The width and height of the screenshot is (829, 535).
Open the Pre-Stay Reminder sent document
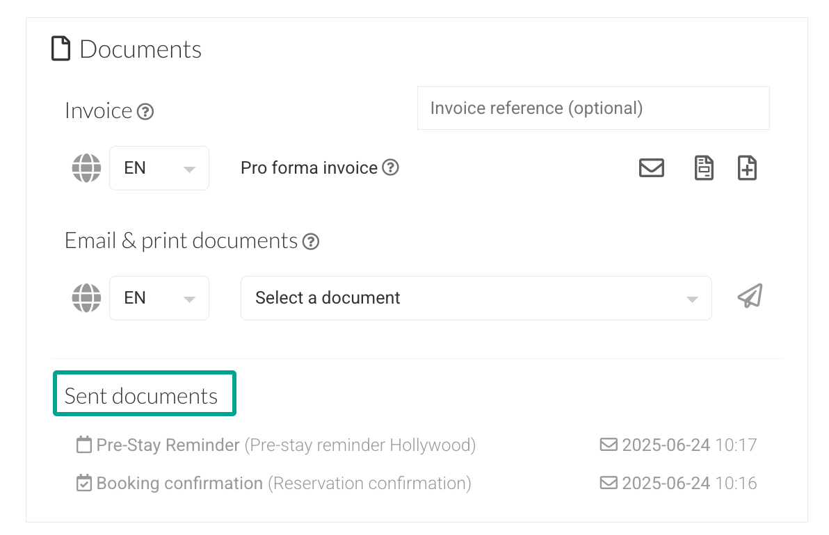point(168,445)
